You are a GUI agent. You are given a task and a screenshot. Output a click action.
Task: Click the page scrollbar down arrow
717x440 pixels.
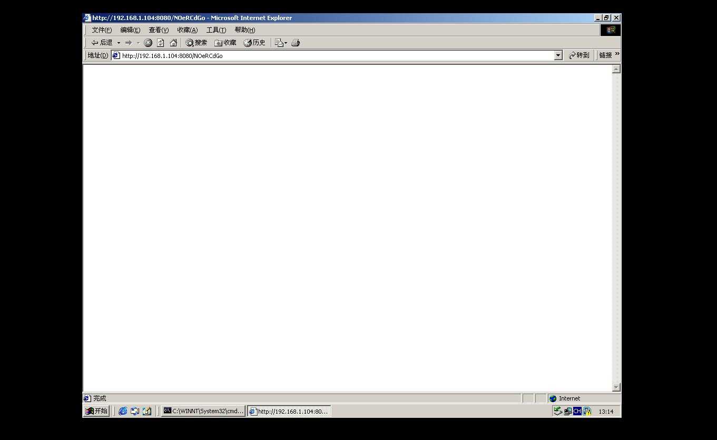(x=616, y=387)
